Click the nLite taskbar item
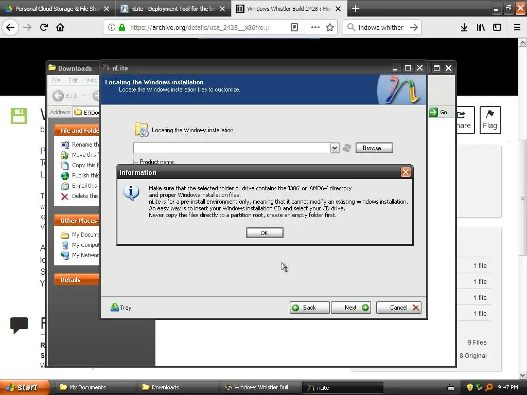This screenshot has height=395, width=527. (x=342, y=388)
